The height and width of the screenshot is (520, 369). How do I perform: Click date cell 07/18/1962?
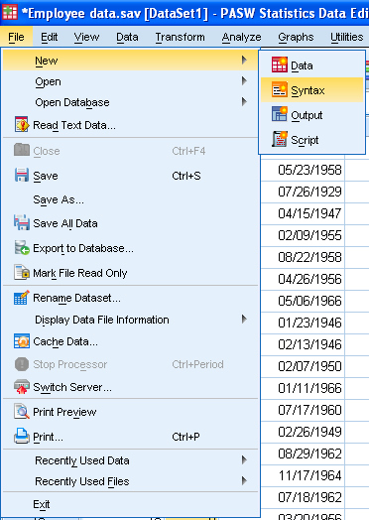click(303, 497)
